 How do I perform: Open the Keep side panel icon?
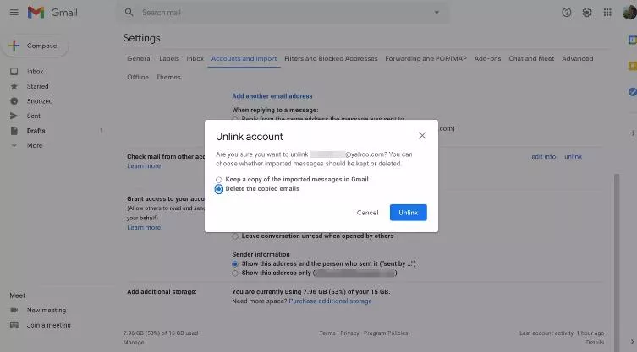[632, 66]
